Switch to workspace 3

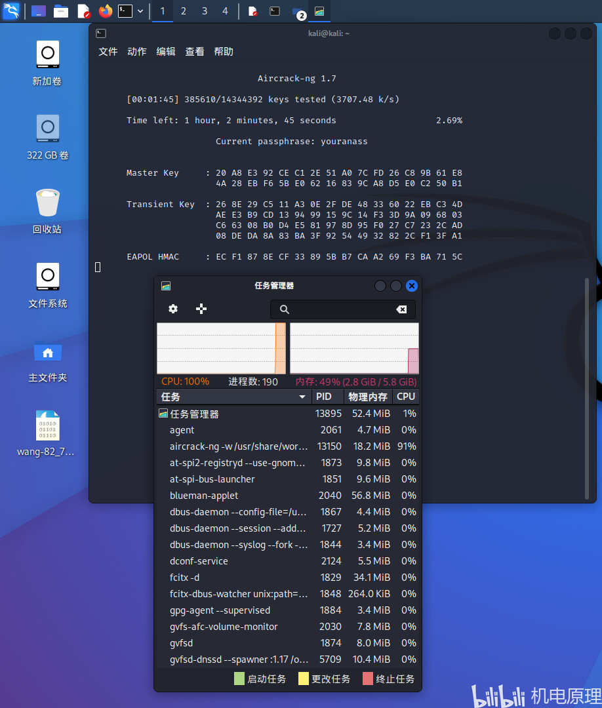(204, 11)
